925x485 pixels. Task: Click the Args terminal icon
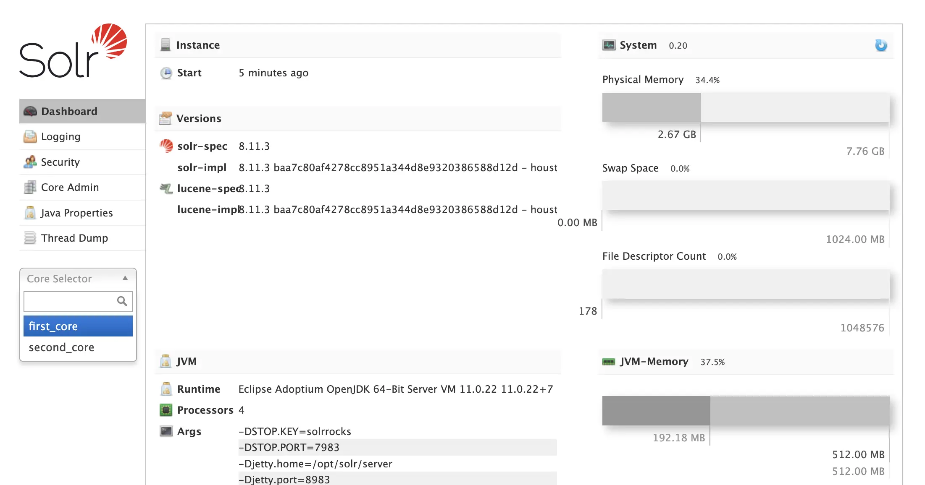(166, 431)
